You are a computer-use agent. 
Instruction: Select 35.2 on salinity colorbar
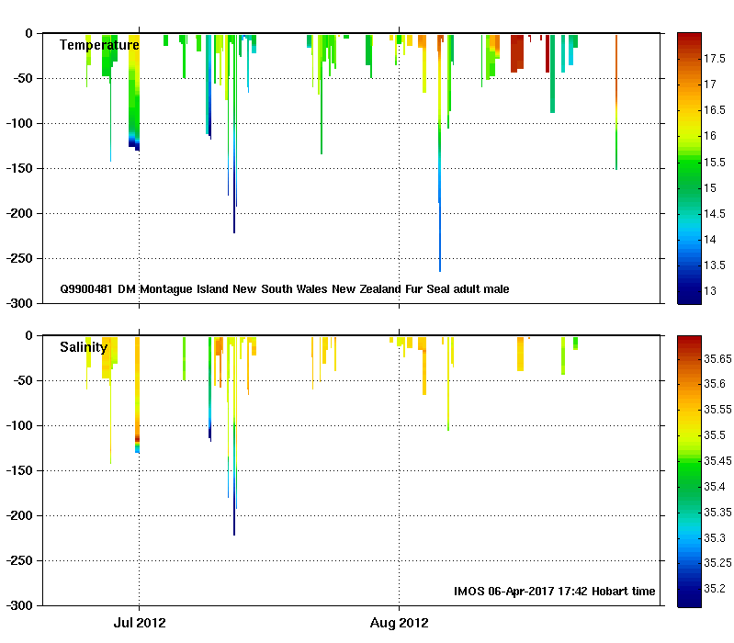(x=715, y=589)
